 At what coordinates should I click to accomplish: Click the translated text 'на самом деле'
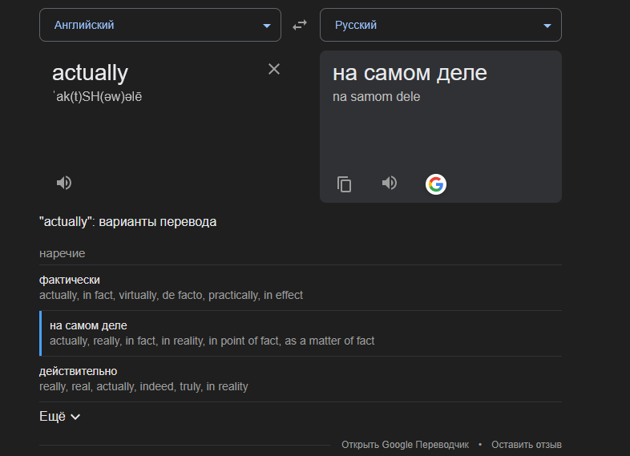[x=410, y=73]
